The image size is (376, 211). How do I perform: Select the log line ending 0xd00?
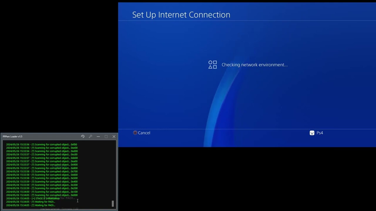[x=42, y=151]
